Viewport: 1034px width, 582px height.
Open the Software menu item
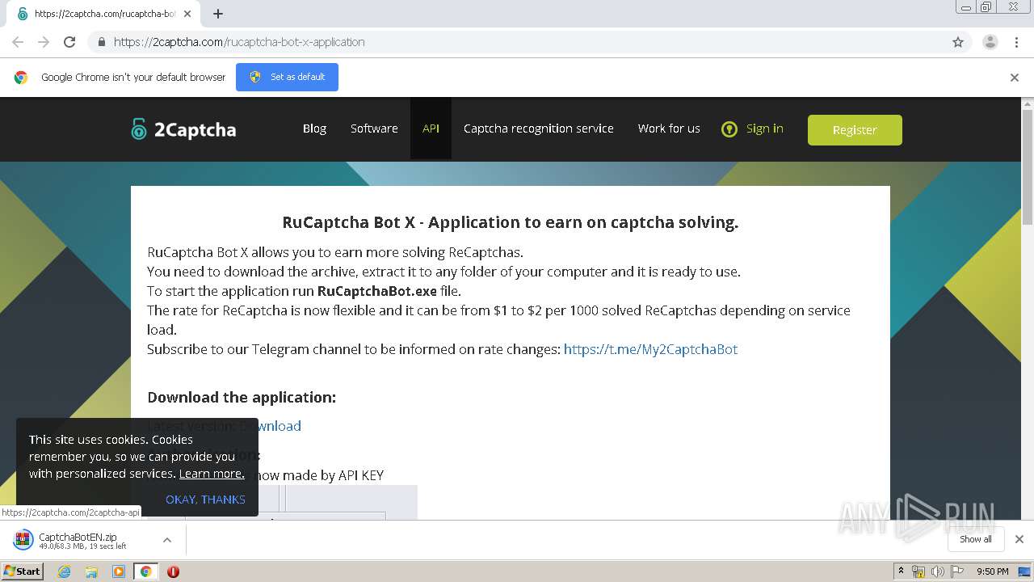tap(374, 129)
